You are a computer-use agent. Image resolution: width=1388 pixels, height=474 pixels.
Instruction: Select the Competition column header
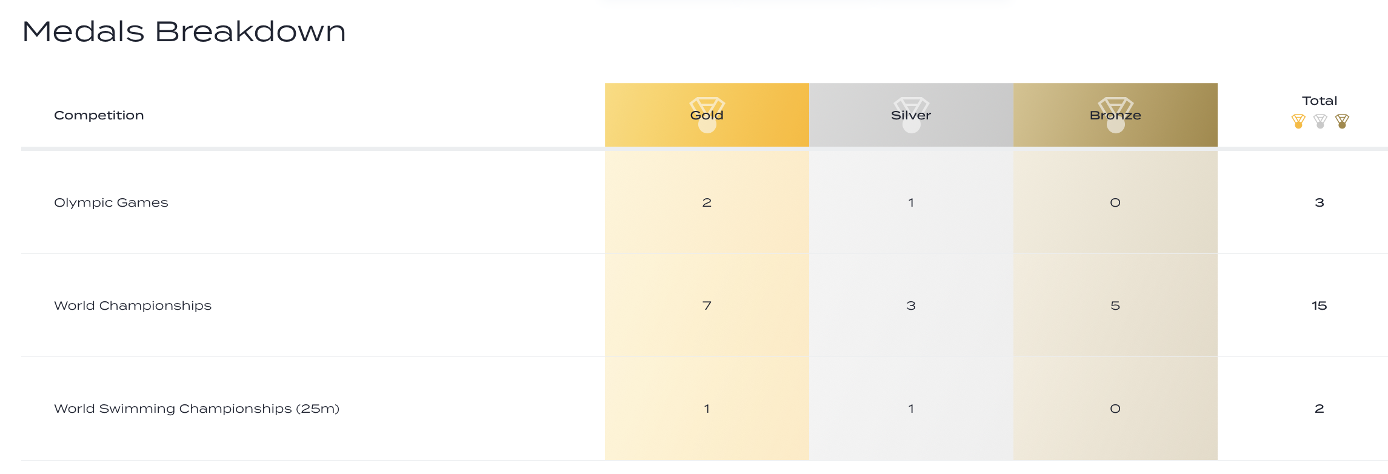(99, 115)
